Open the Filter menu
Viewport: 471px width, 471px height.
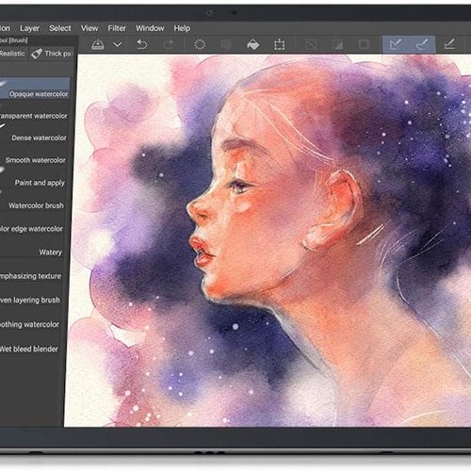coord(117,28)
